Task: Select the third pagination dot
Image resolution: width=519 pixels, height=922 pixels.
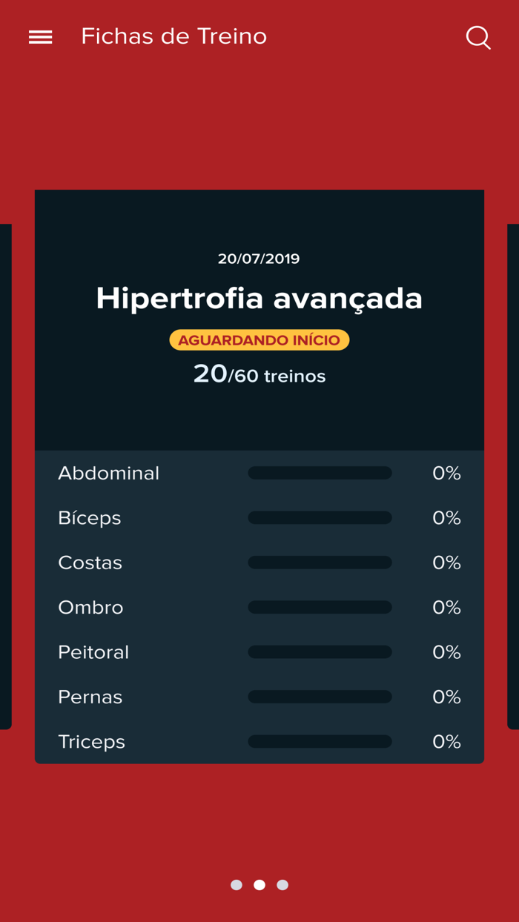Action: pyautogui.click(x=282, y=884)
